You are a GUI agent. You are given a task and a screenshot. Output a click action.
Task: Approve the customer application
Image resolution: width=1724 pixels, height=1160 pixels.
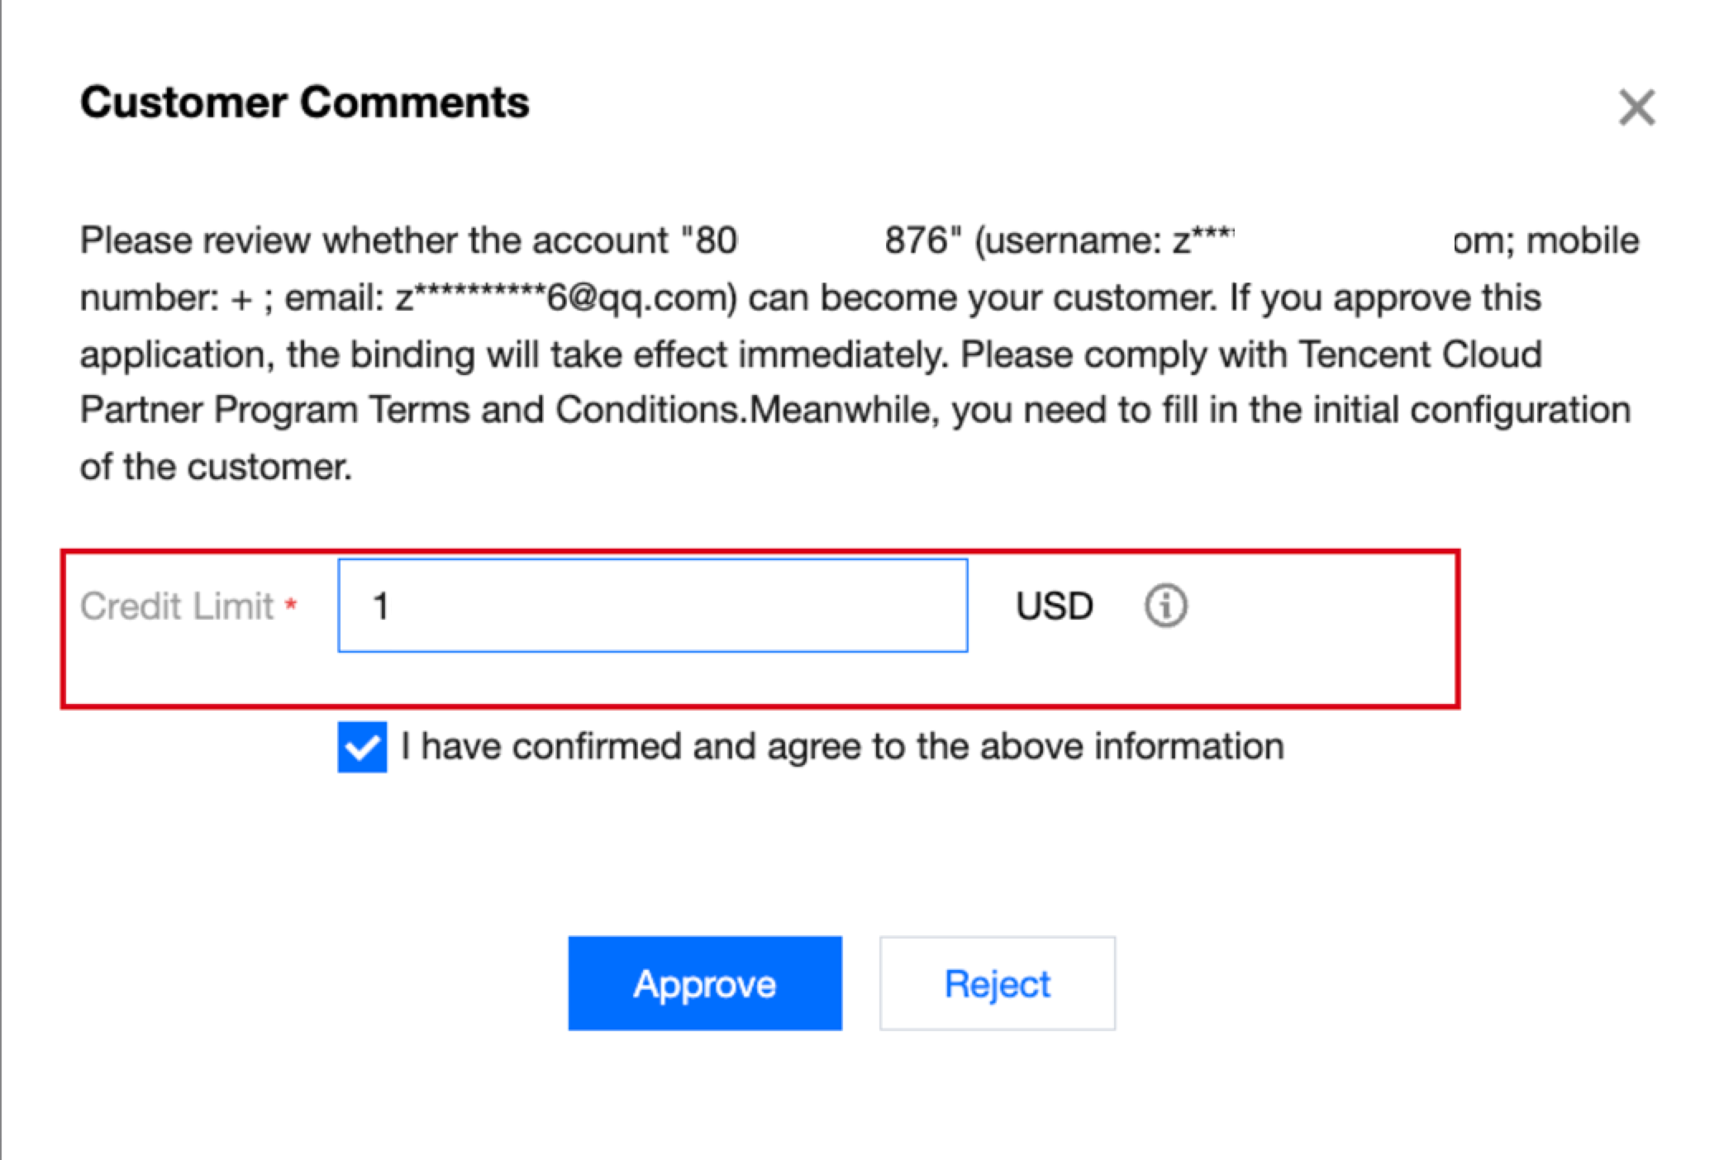pyautogui.click(x=704, y=983)
